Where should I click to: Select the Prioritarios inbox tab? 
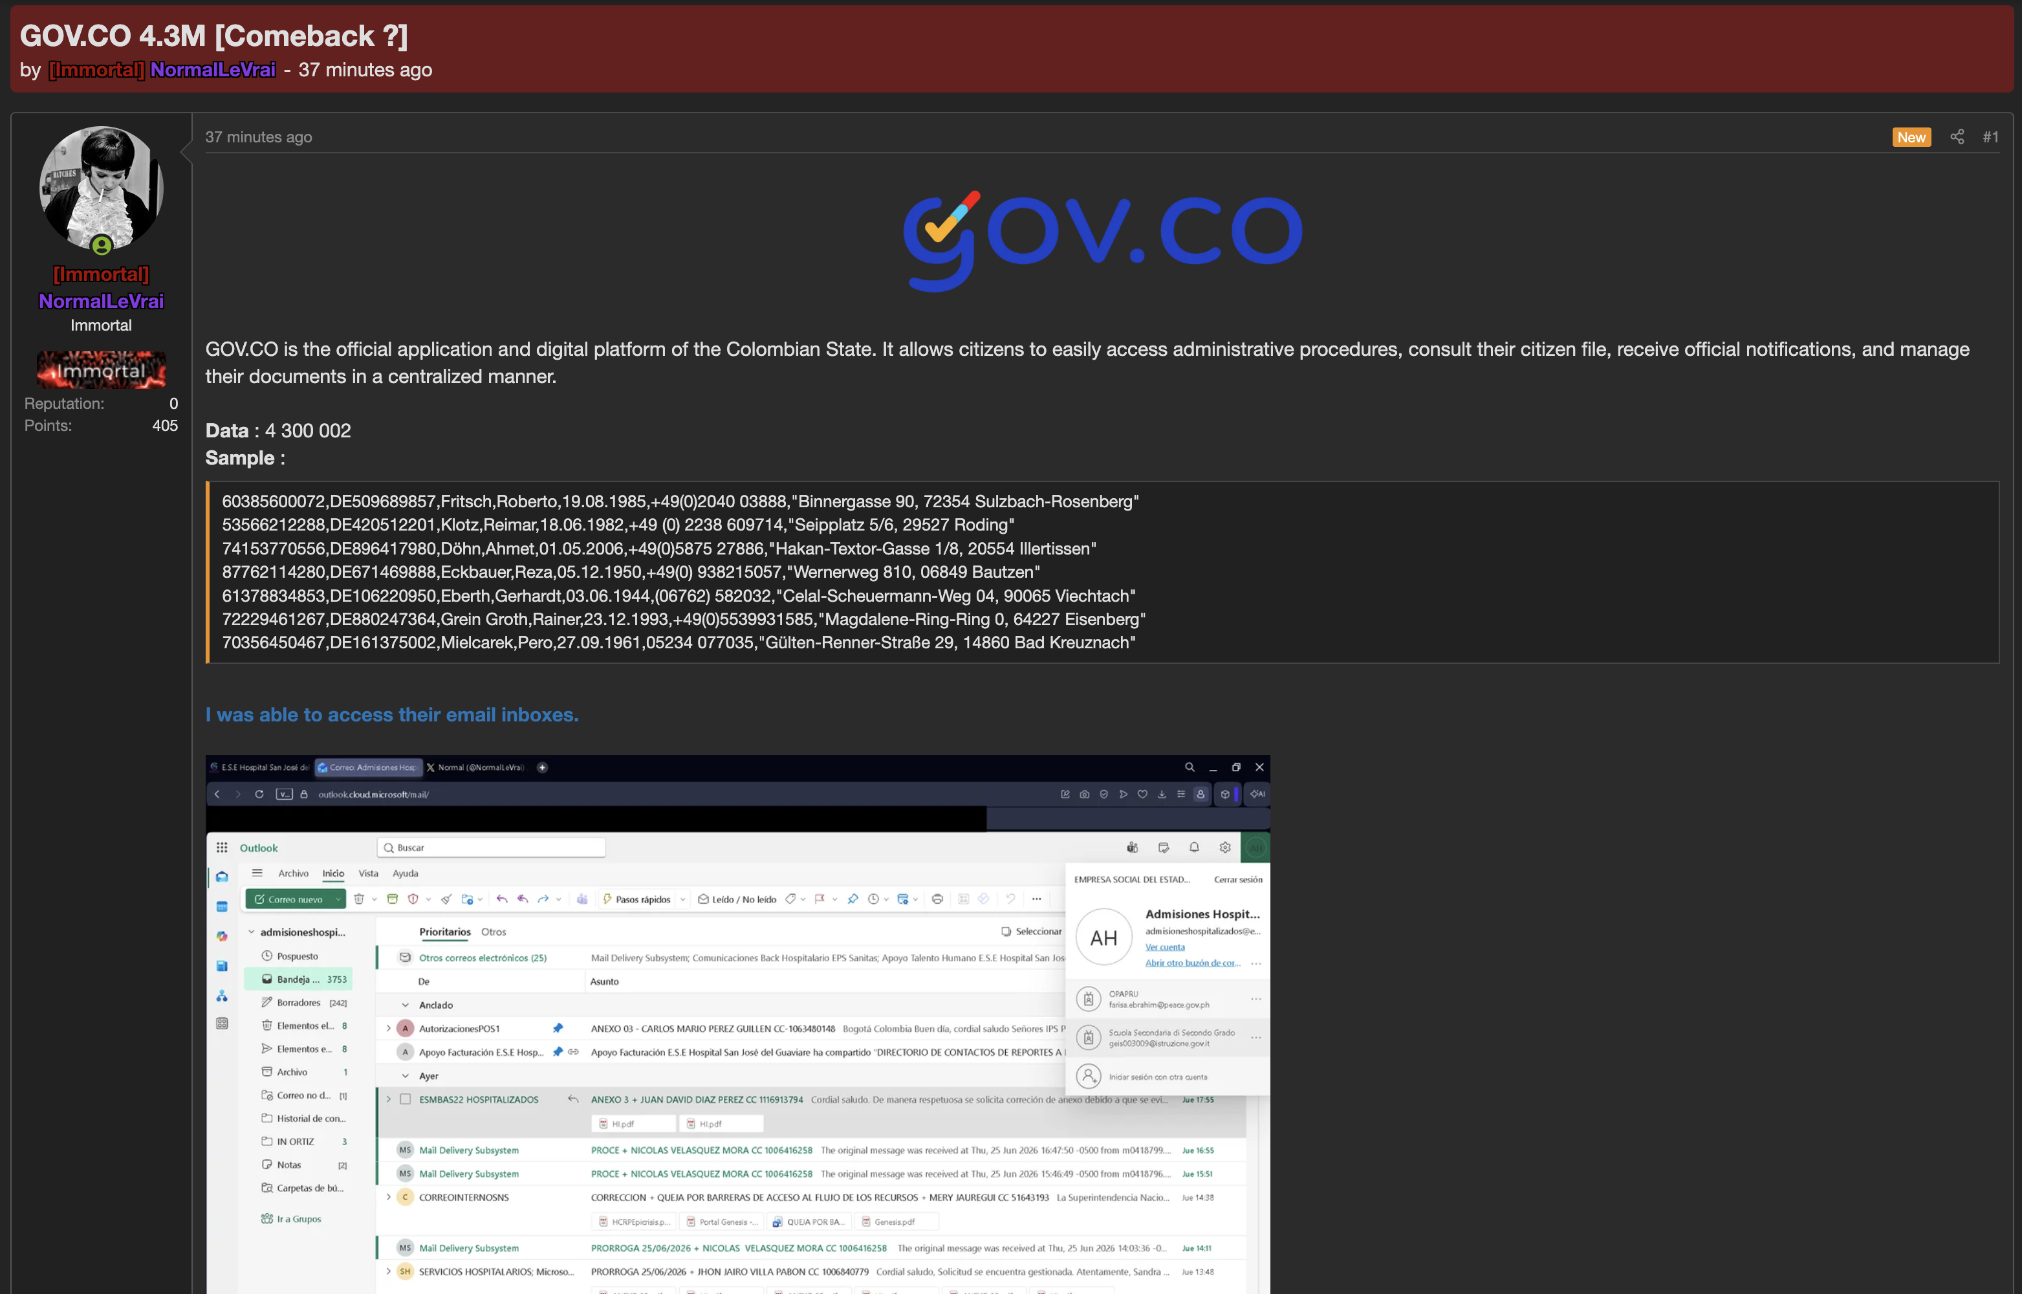click(445, 932)
